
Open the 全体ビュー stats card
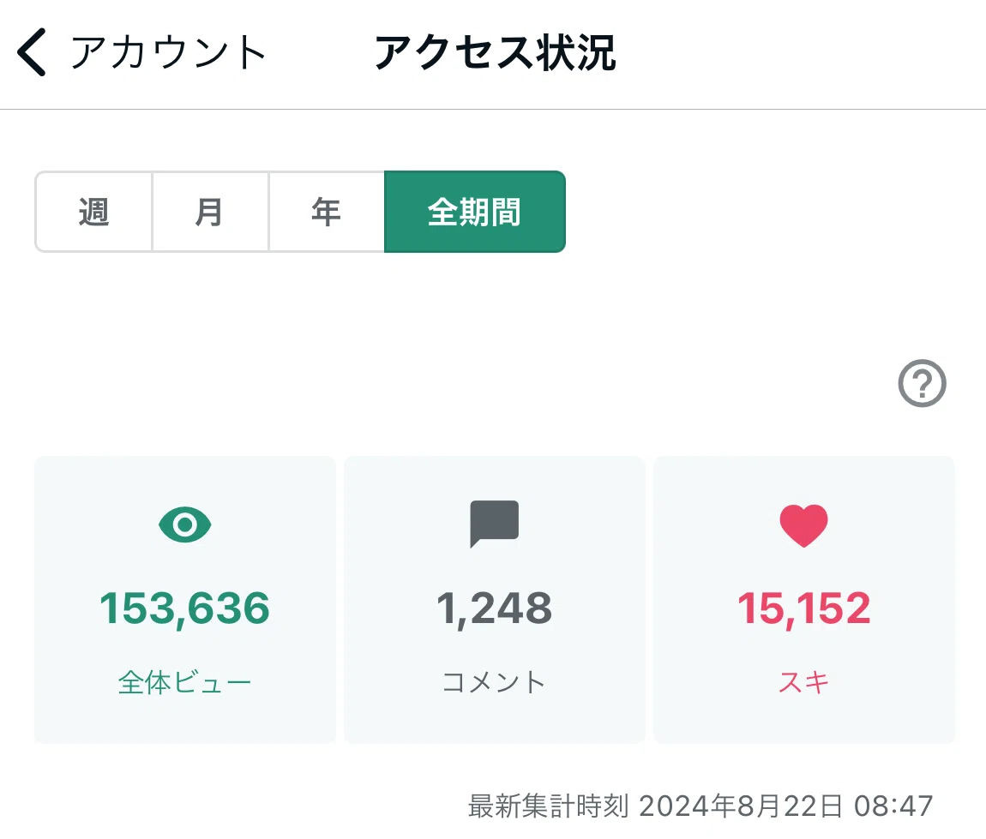coord(185,600)
